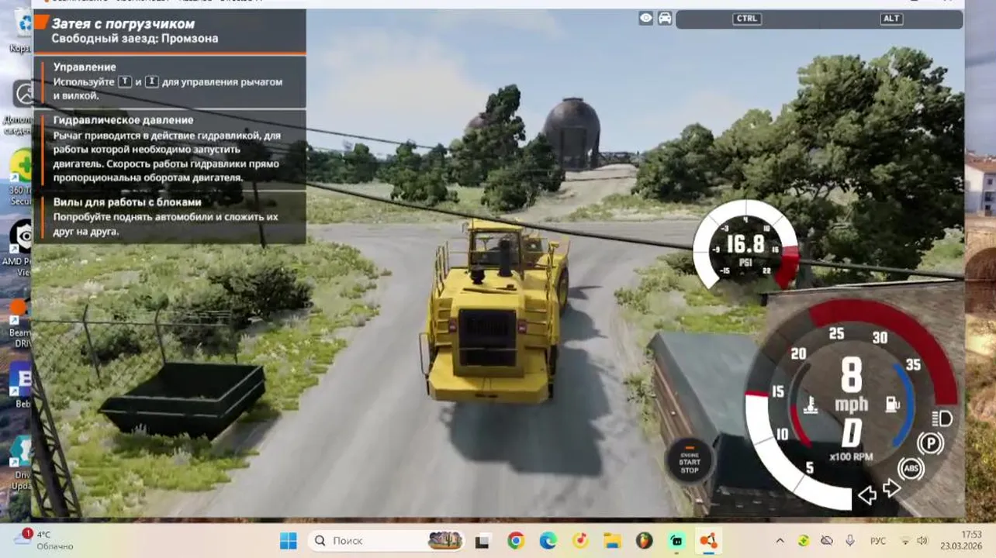
Task: Click the Затея с погрузчиком mission title
Action: (x=123, y=23)
